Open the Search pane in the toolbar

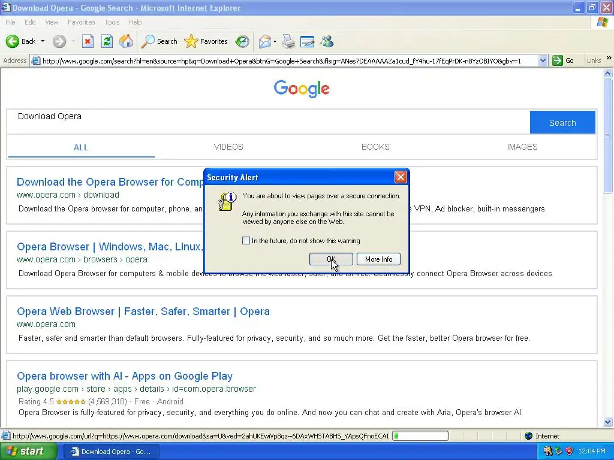pos(159,41)
